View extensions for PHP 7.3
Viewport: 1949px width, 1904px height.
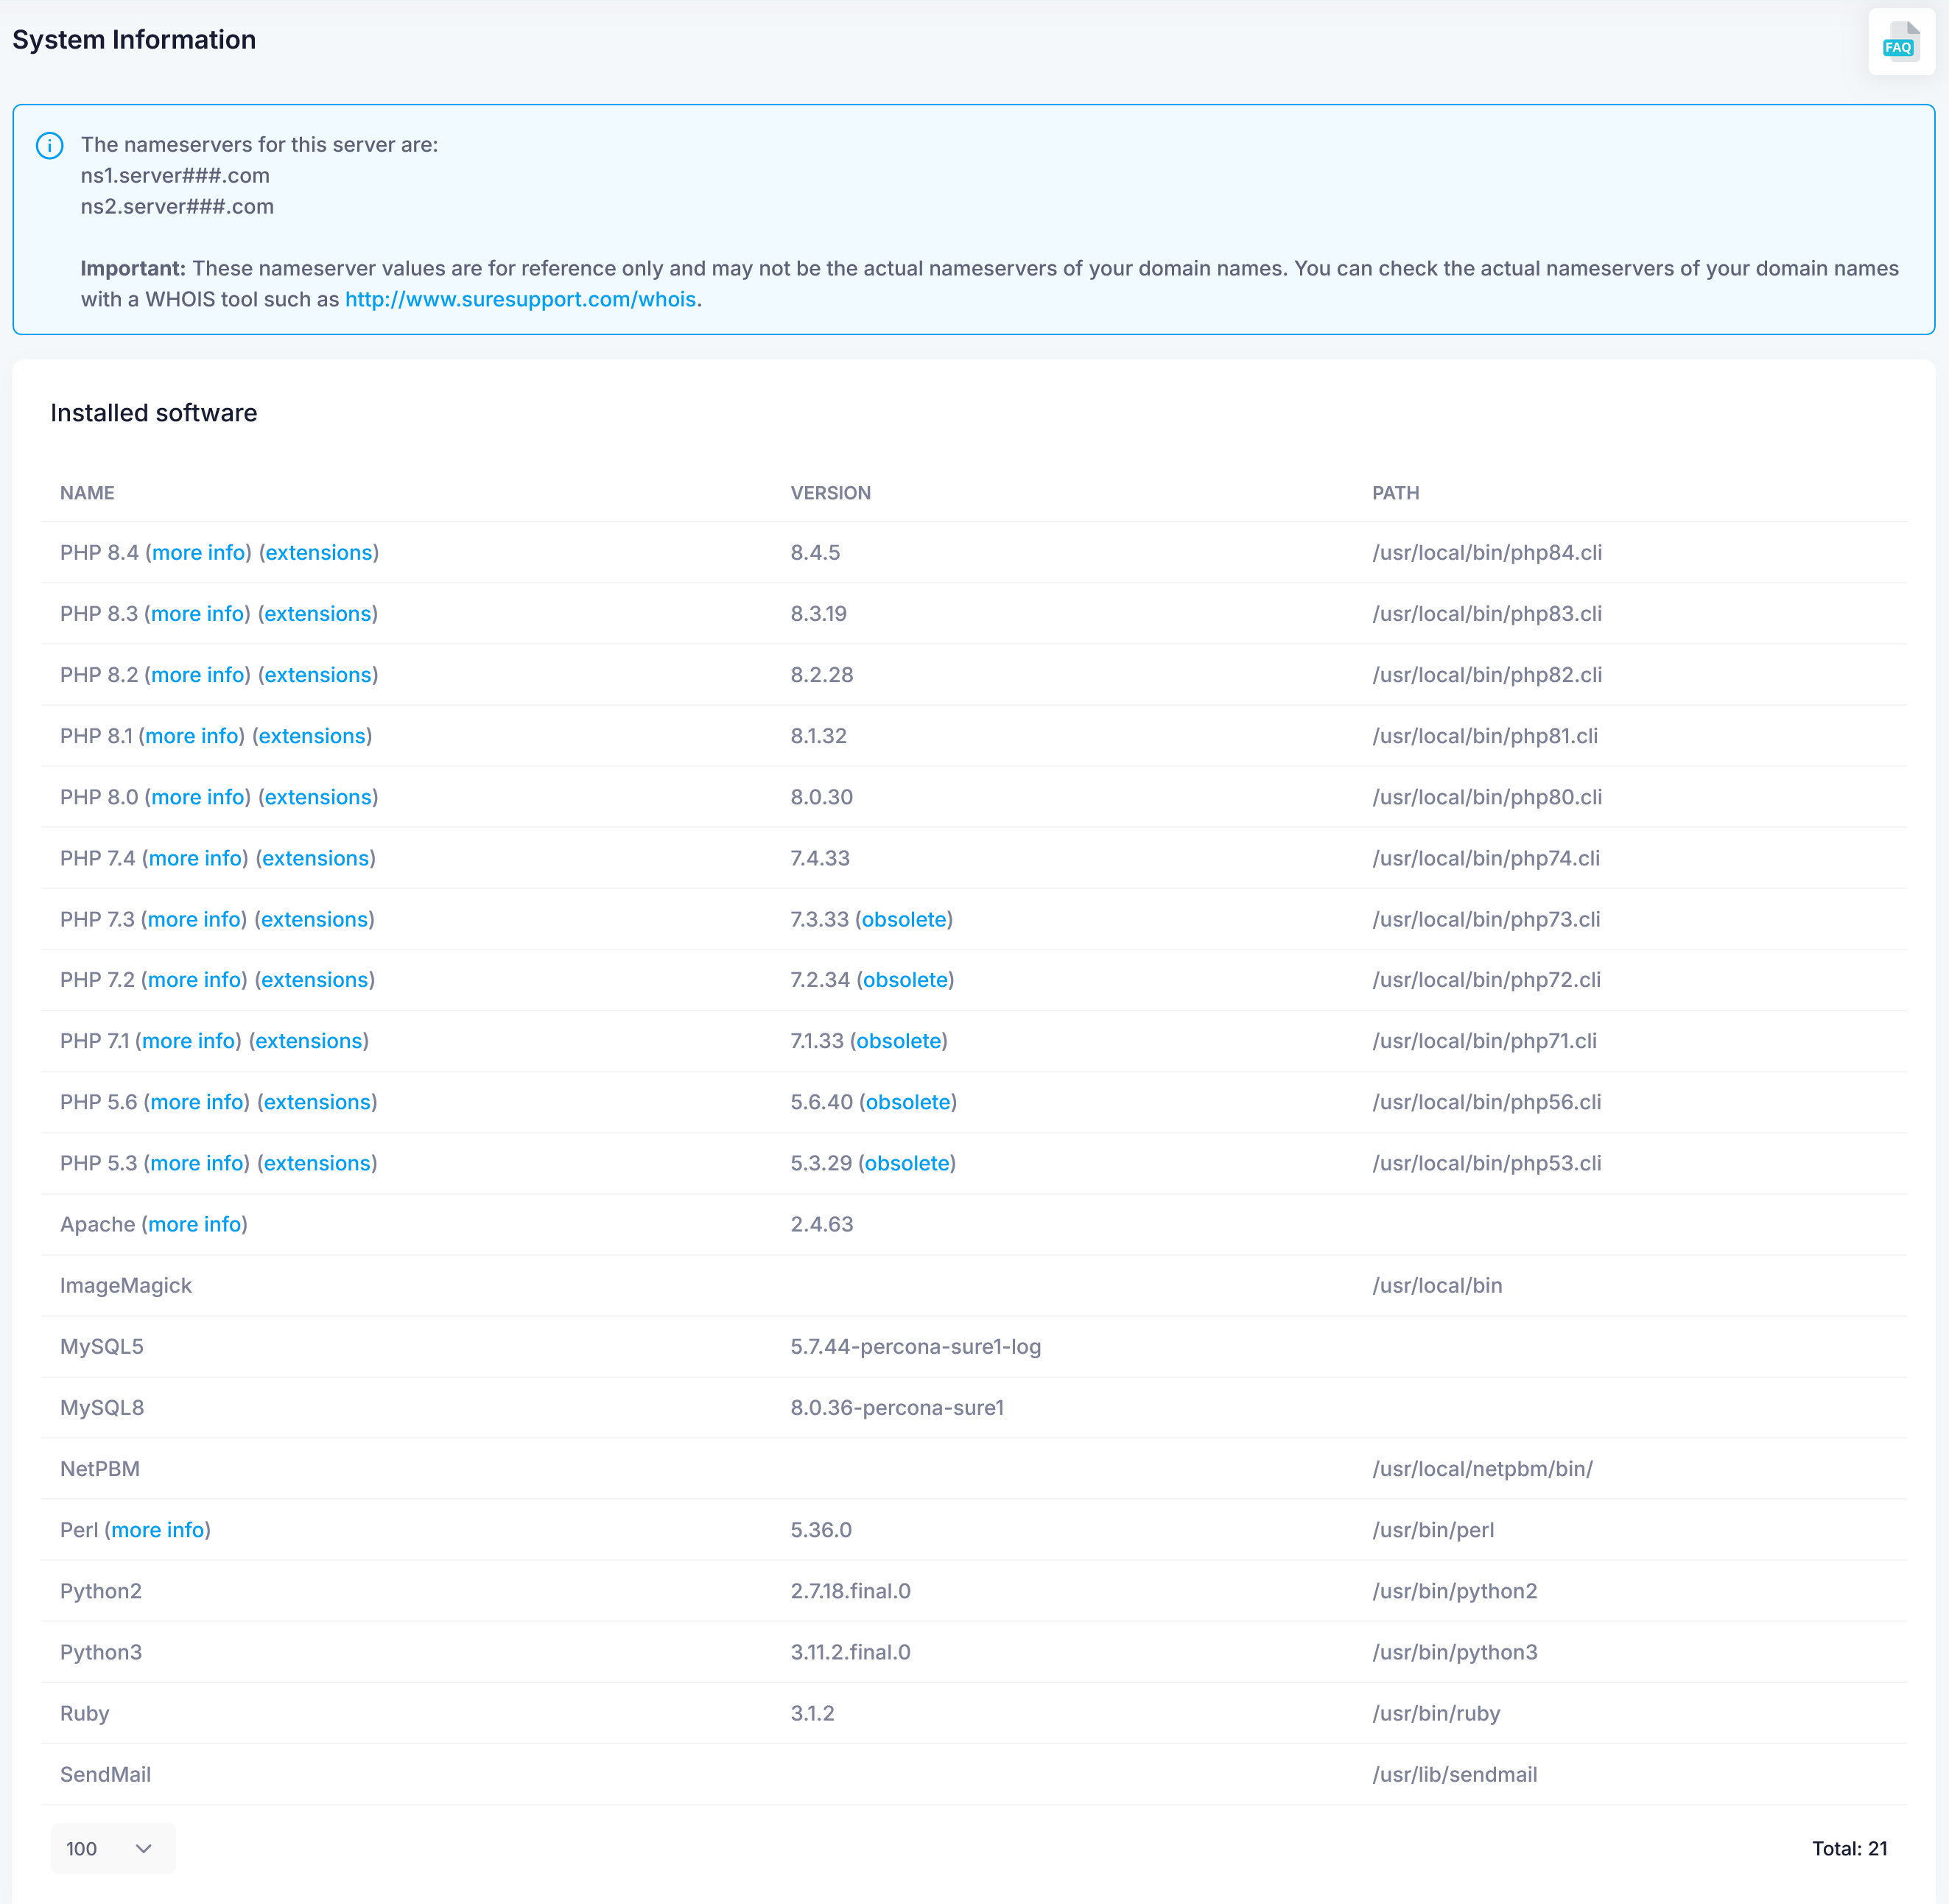(315, 918)
